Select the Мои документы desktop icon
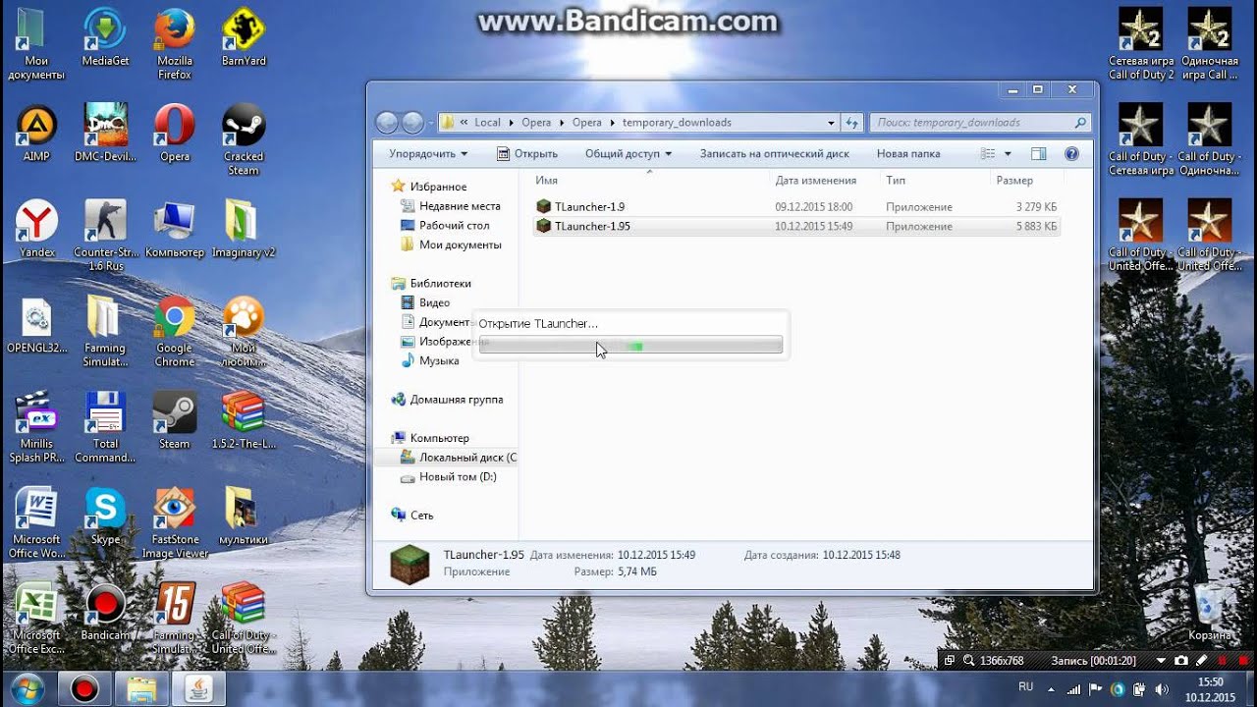The image size is (1257, 707). click(x=36, y=43)
